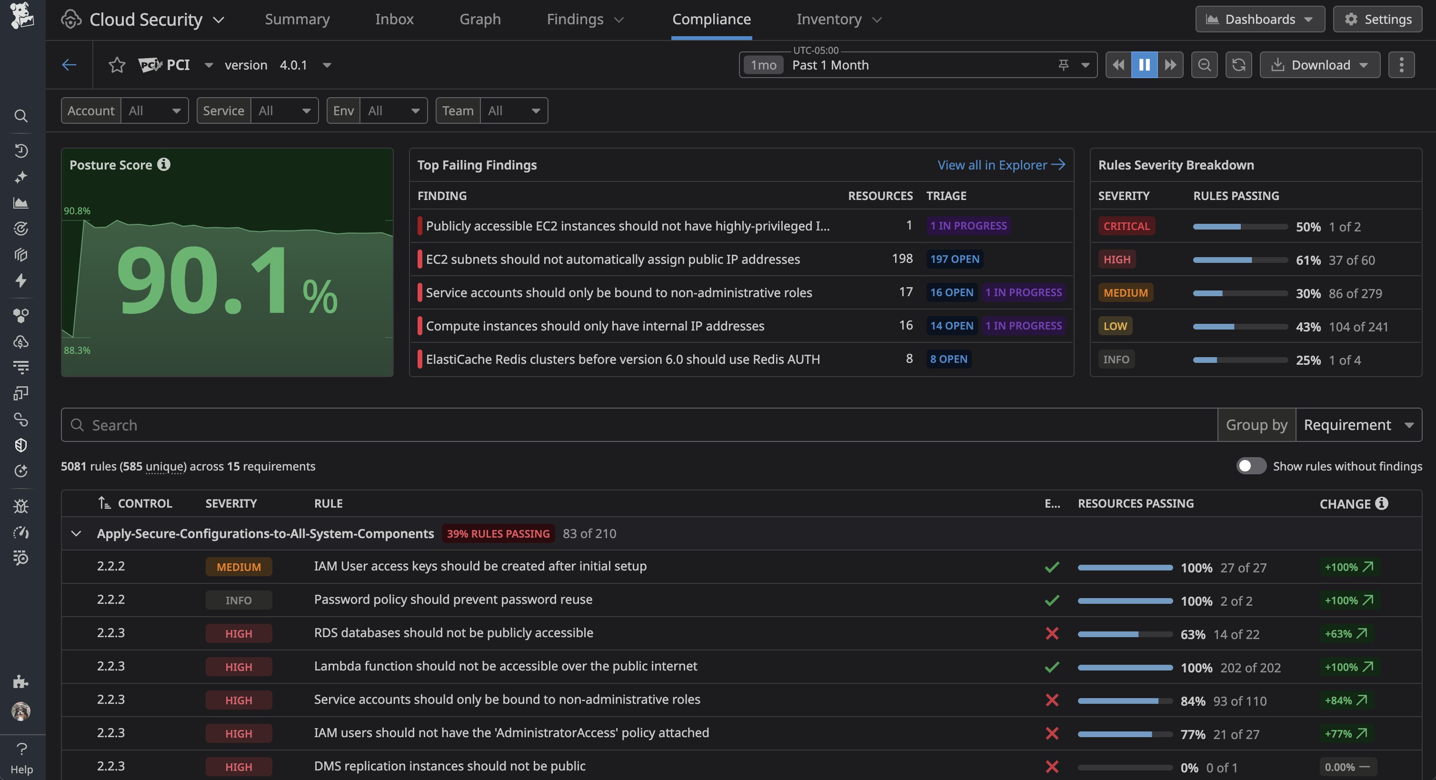Open the Watchdog sparkles icon in sidebar
This screenshot has height=780, width=1436.
21,177
